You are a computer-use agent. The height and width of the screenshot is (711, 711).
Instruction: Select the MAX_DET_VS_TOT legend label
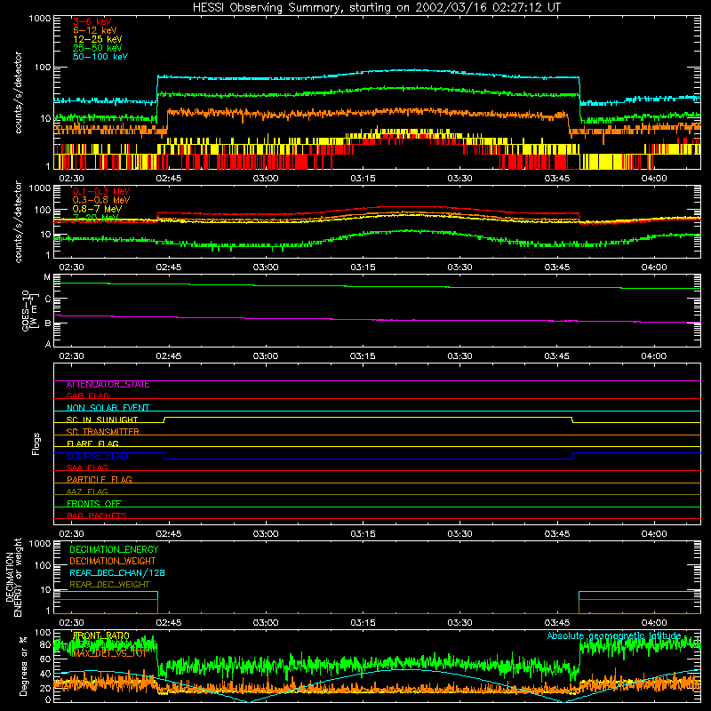(109, 653)
